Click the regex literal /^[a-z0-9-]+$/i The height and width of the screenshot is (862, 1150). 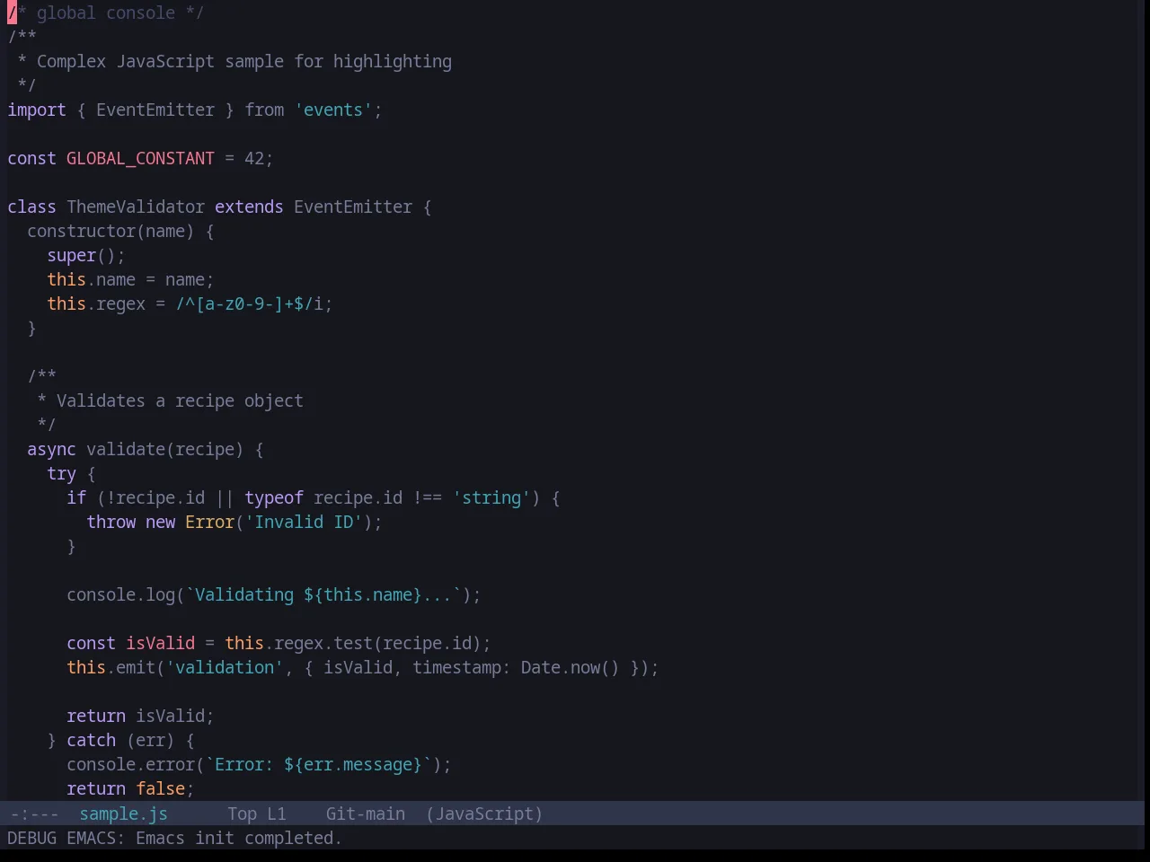[x=249, y=303]
